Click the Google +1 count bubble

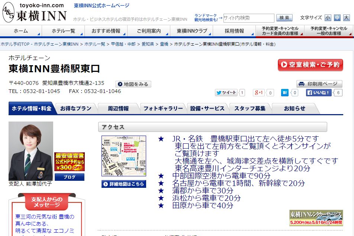pos(270,93)
